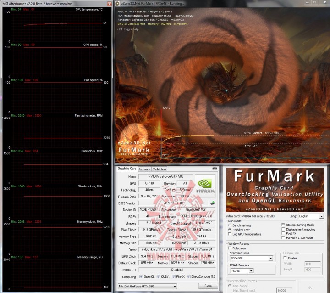Click the F1: toggle help overlay text
330x293 pixels.
coord(128,29)
